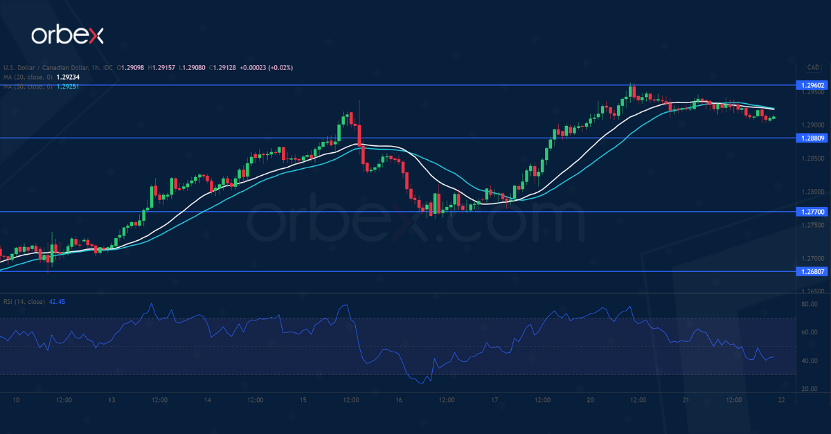Image resolution: width=831 pixels, height=434 pixels.
Task: Click the IDC exchange label in the legend
Action: [x=107, y=67]
